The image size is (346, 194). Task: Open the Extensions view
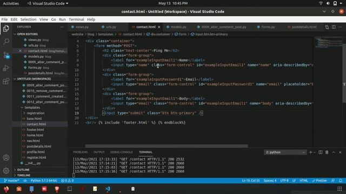pos(6,81)
